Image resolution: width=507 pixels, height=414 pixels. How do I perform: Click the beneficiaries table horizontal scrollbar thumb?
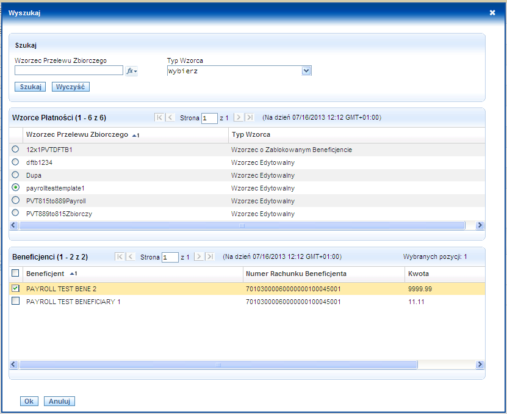click(x=218, y=365)
